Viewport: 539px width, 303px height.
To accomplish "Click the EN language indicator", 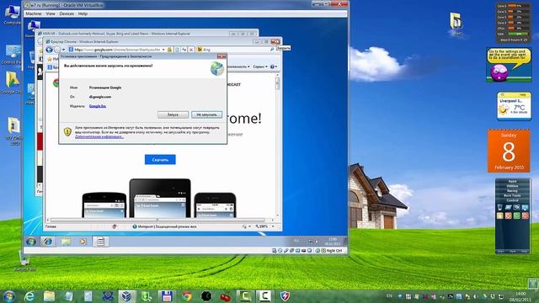I will [x=389, y=295].
